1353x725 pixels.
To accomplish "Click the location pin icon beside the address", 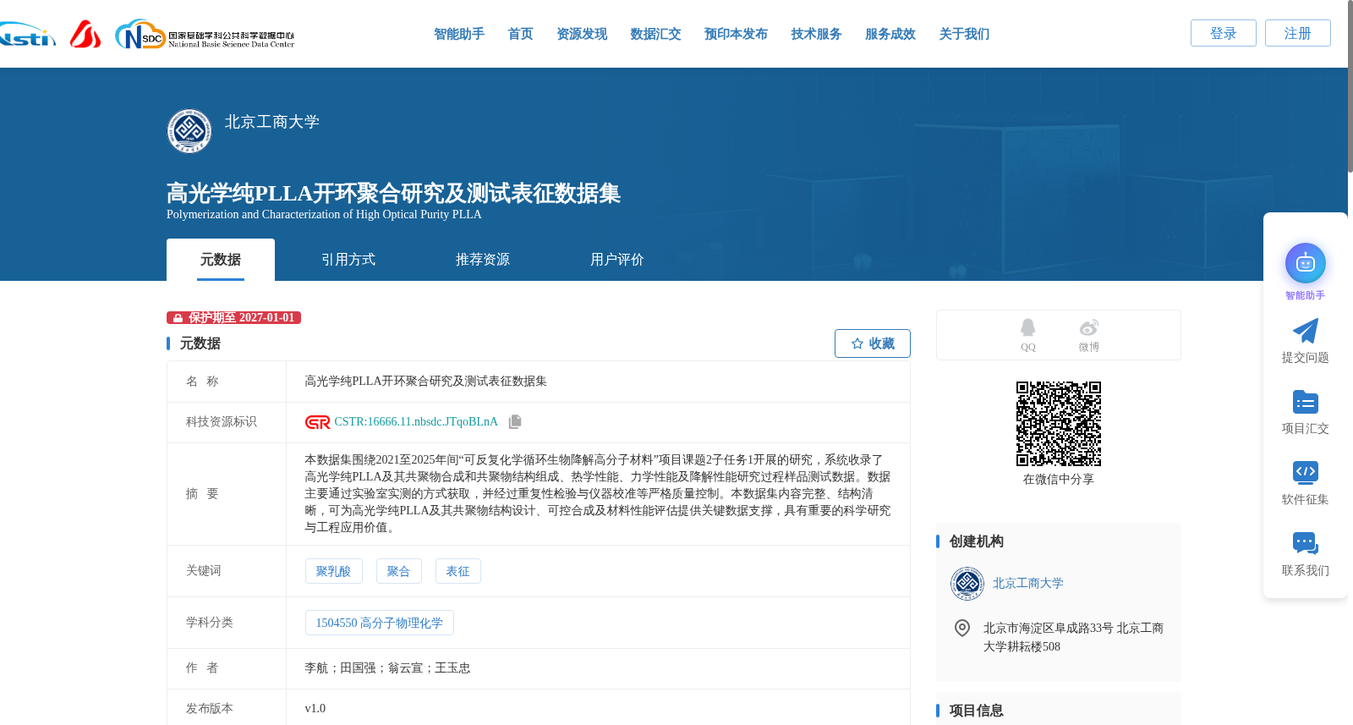I will pos(961,628).
